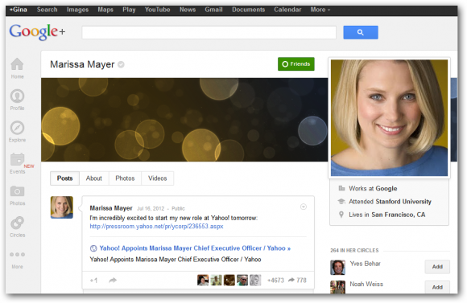The height and width of the screenshot is (303, 467).
Task: Open the post options dropdown arrow
Action: click(304, 207)
